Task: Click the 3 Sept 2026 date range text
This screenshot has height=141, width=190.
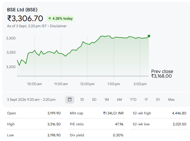Action: (31, 100)
